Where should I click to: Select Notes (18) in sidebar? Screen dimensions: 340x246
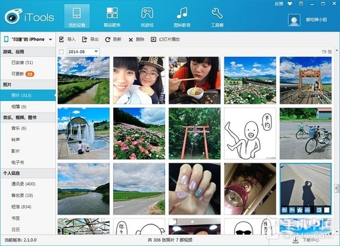coord(28,195)
